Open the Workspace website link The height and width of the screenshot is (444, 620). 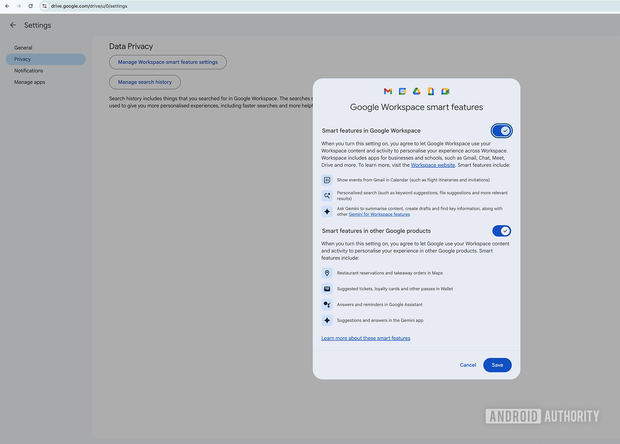click(433, 165)
